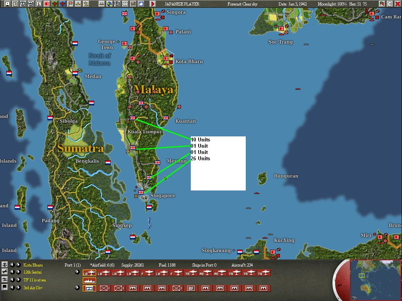
Task: Click the flag icon beside 3rd Air Div
Action: point(4,287)
